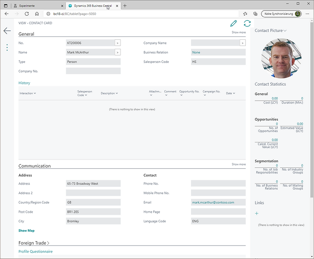Expand the Foreign Trade section
This screenshot has width=314, height=259.
click(34, 243)
